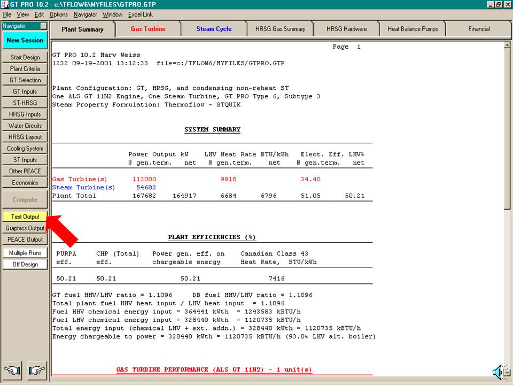This screenshot has height=385, width=513.
Task: Open Water Circuits
Action: (25, 126)
